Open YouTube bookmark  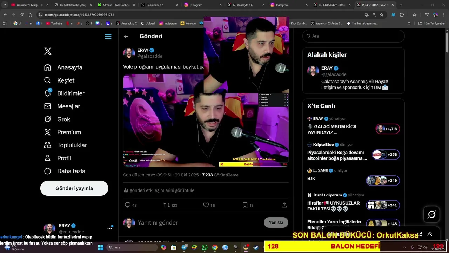(x=54, y=24)
